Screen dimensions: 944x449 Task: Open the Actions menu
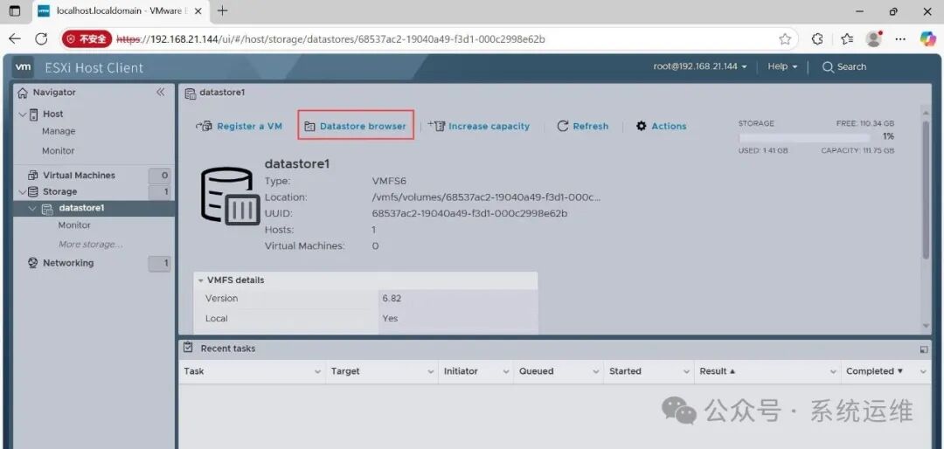point(661,127)
